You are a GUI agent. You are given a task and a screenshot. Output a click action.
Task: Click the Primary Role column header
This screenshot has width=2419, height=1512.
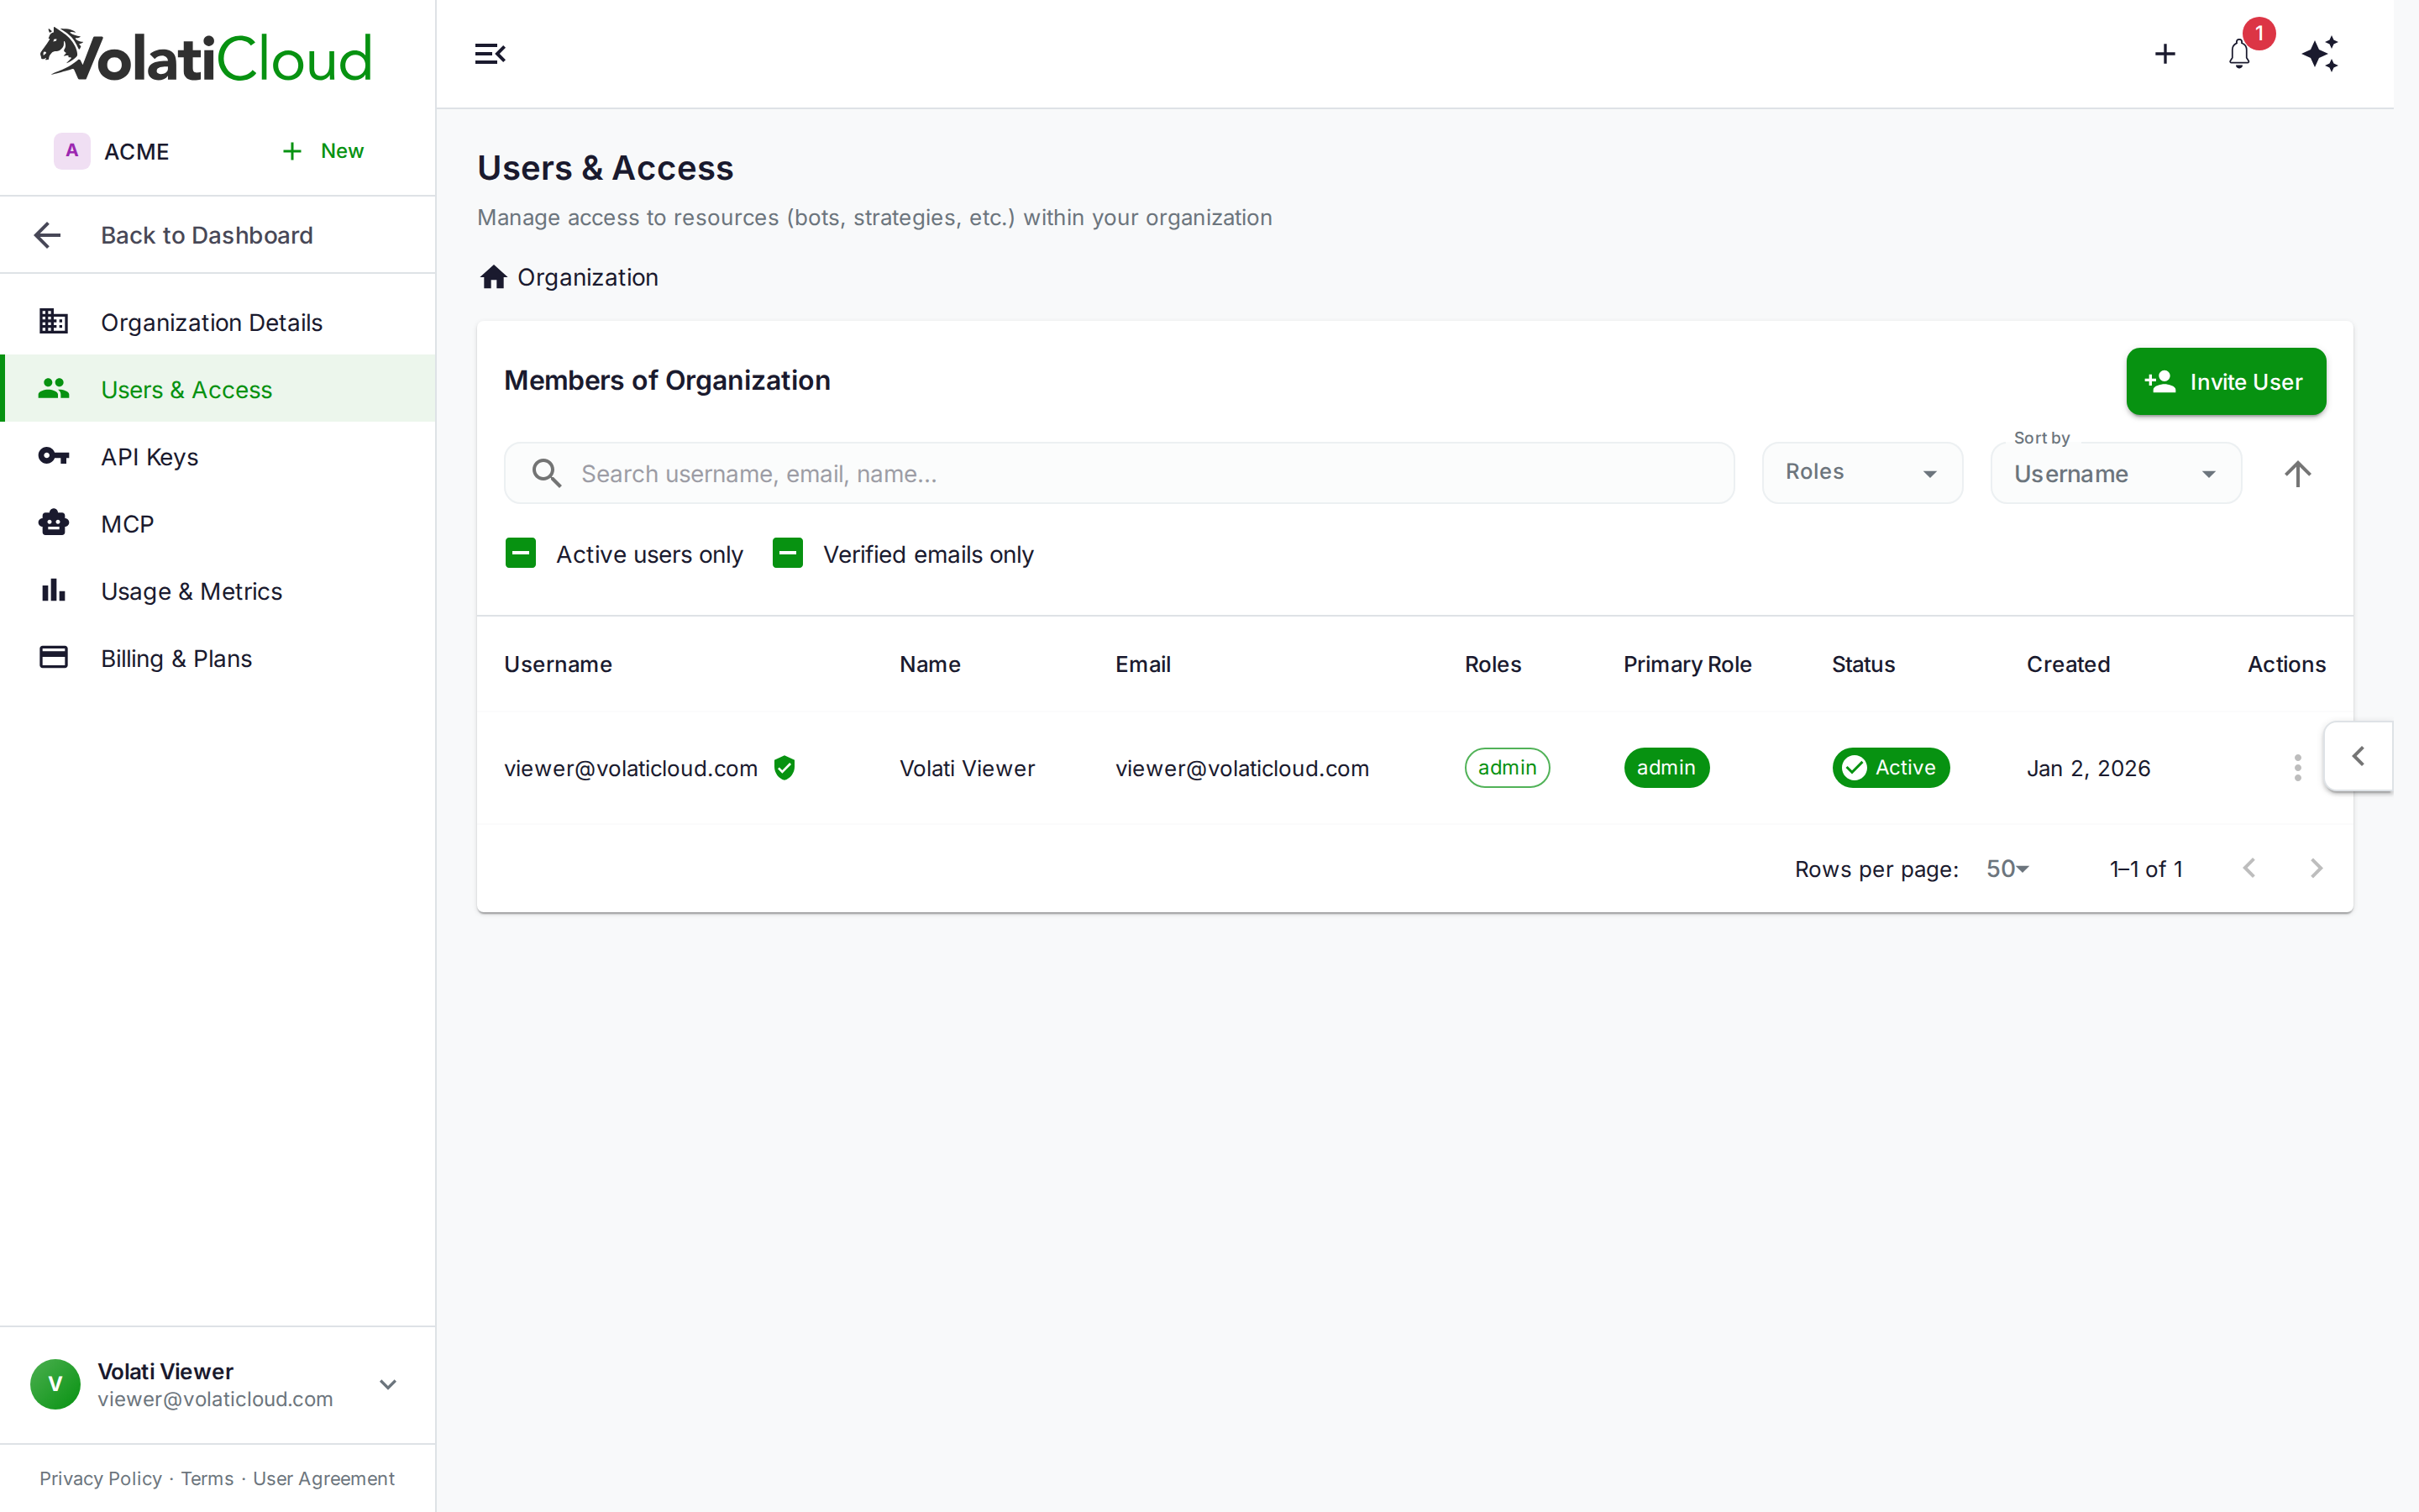tap(1687, 664)
